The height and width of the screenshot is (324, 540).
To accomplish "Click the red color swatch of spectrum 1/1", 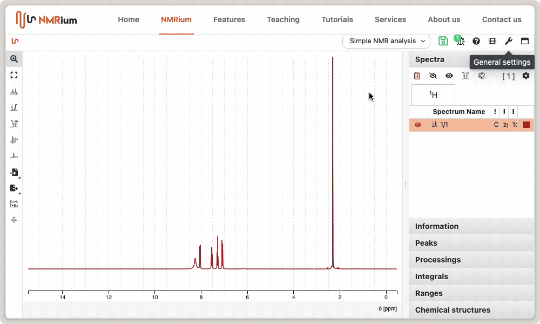I will pyautogui.click(x=526, y=125).
